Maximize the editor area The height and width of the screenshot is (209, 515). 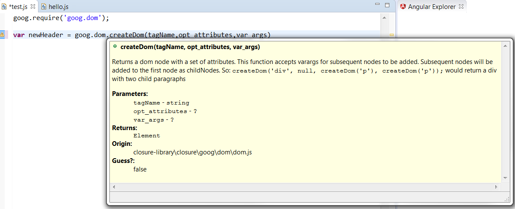pyautogui.click(x=387, y=5)
